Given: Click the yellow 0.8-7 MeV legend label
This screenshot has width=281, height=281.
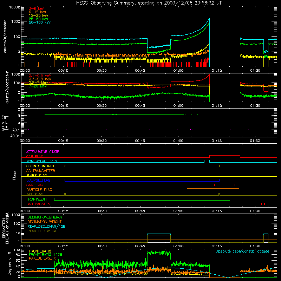Looking at the screenshot, I should [x=39, y=83].
